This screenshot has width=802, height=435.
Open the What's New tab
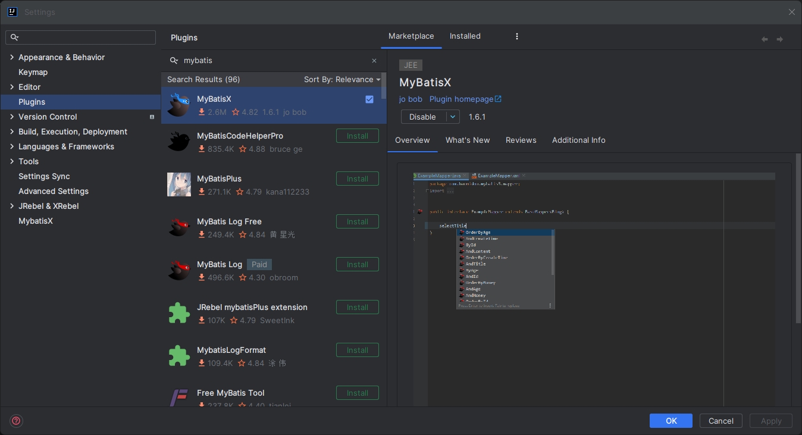coord(468,140)
